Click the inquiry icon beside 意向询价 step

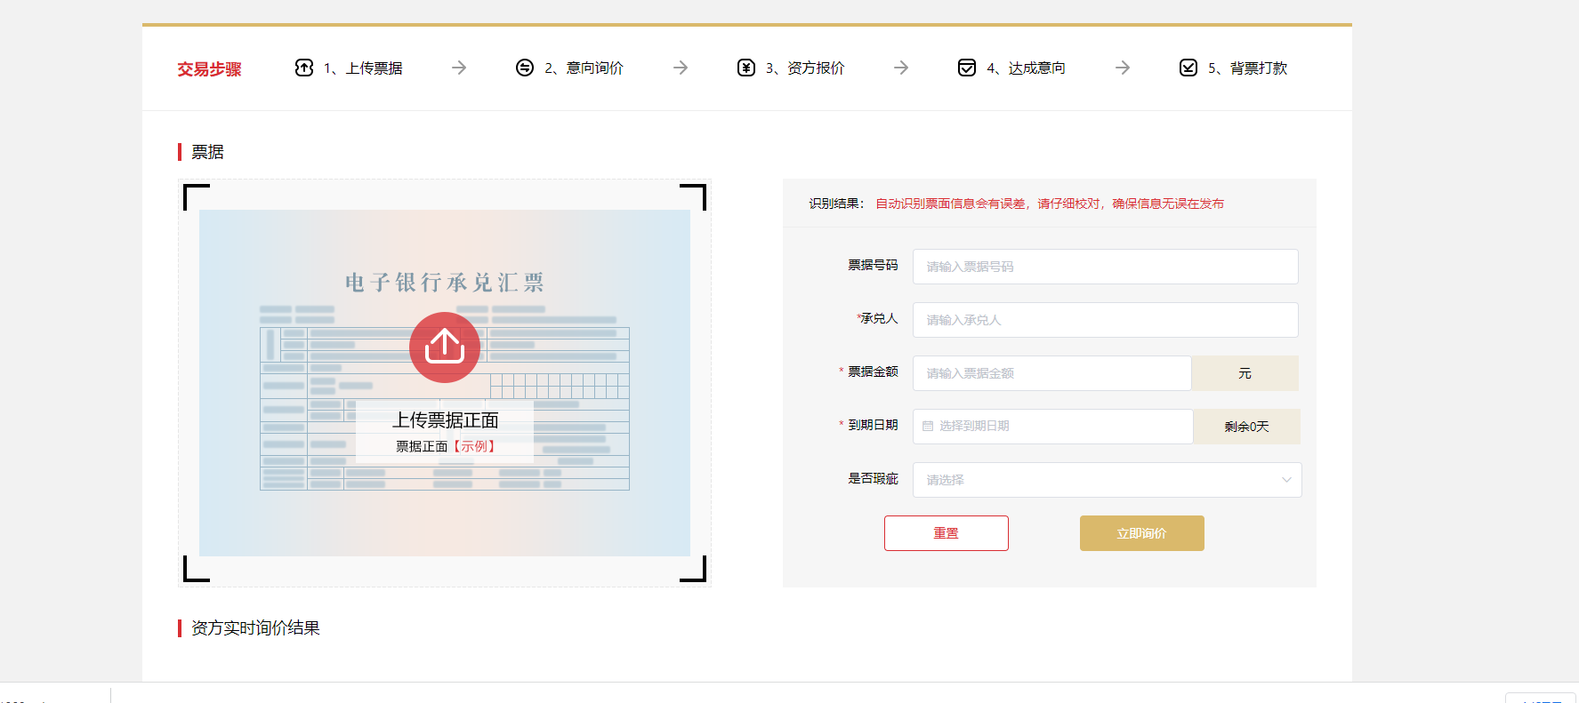[525, 68]
